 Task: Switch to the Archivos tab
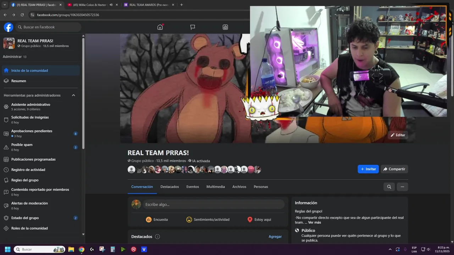coord(239,187)
